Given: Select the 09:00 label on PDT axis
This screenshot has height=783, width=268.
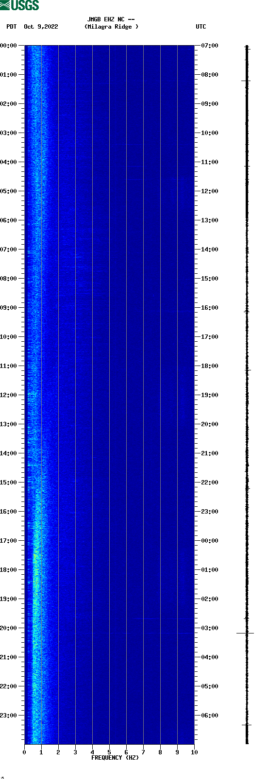Looking at the screenshot, I should [x=9, y=308].
